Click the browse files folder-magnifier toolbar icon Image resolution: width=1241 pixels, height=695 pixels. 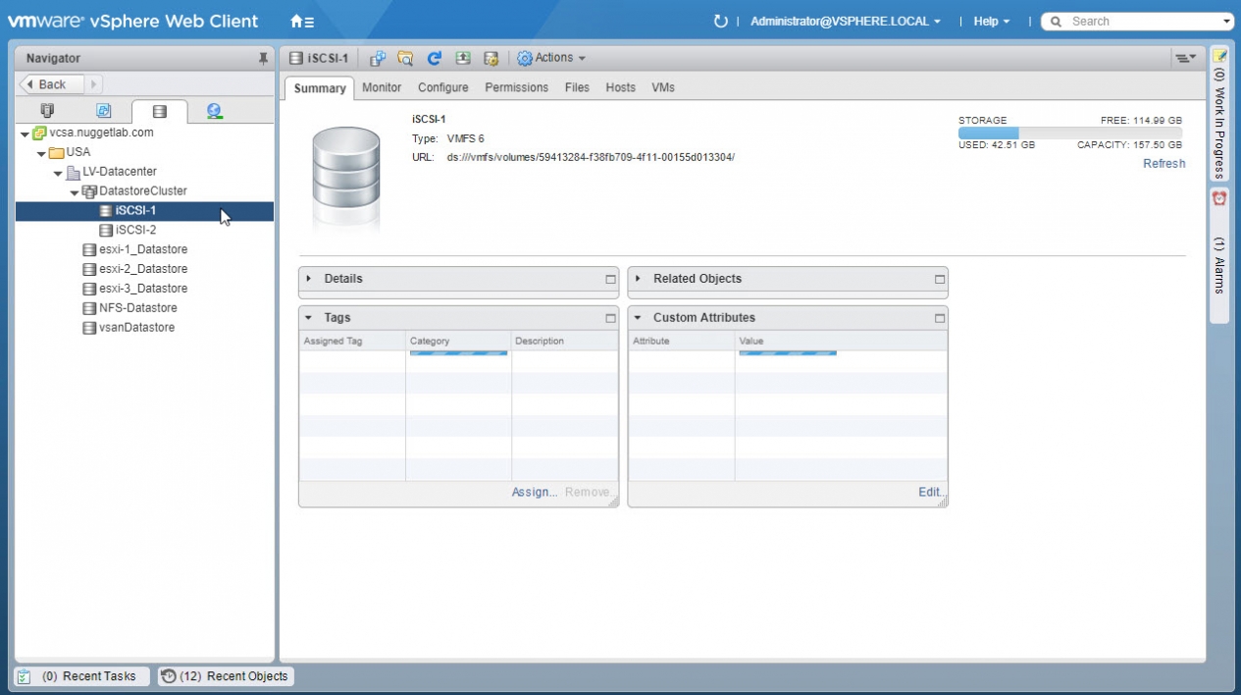coord(405,59)
